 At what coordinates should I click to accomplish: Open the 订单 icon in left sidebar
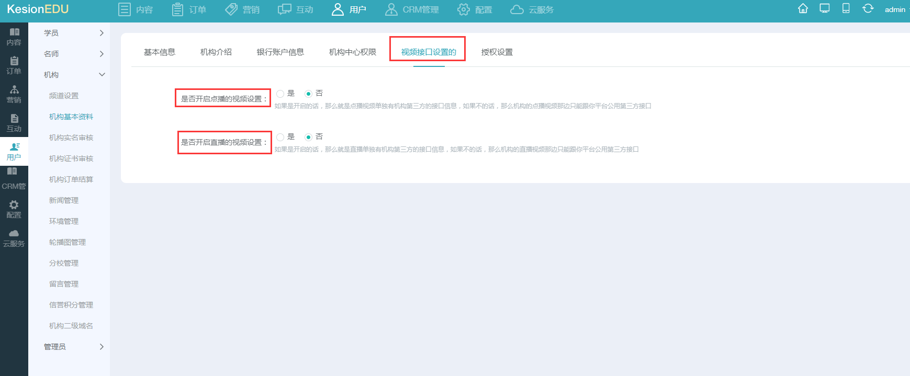(x=14, y=65)
